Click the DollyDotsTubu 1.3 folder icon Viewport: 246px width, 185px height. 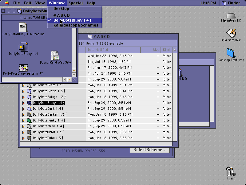tap(29, 138)
